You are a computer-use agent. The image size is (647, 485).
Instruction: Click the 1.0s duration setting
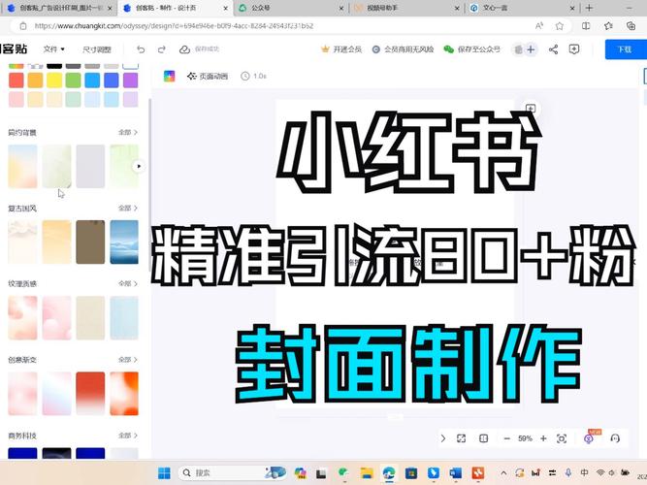[x=254, y=76]
